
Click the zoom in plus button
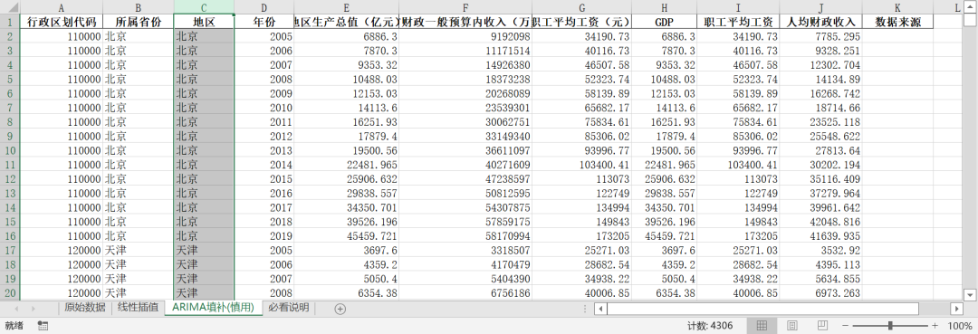(935, 325)
